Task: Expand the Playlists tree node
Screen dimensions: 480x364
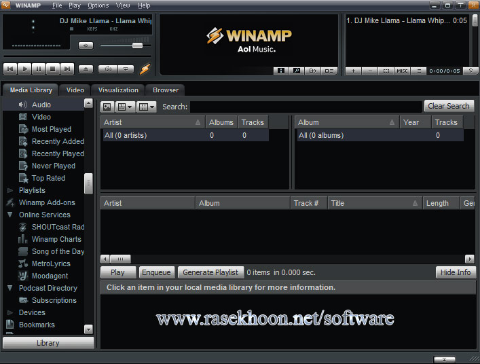Action: pyautogui.click(x=10, y=190)
